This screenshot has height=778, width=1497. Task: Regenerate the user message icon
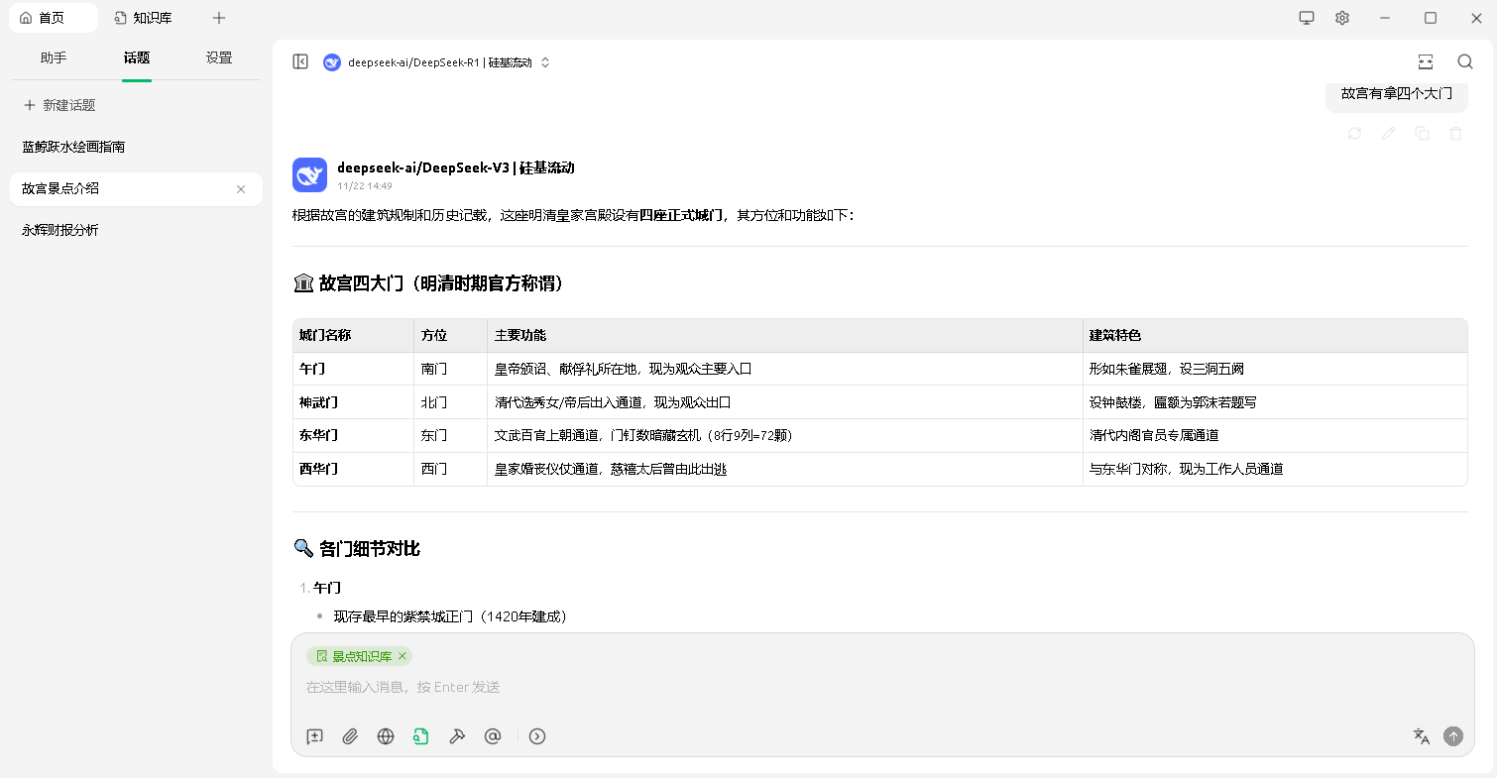(x=1354, y=133)
